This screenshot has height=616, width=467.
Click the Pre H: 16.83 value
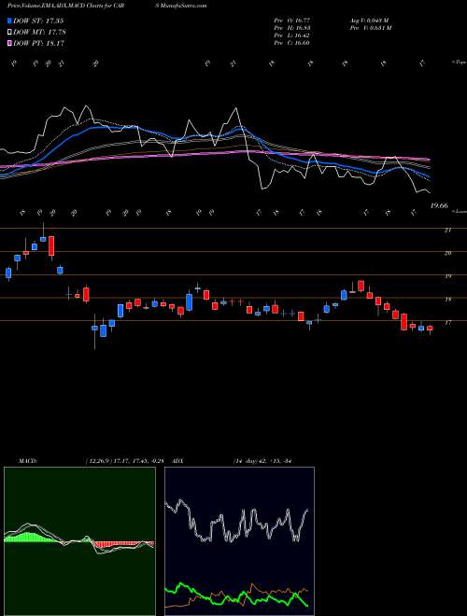[292, 28]
